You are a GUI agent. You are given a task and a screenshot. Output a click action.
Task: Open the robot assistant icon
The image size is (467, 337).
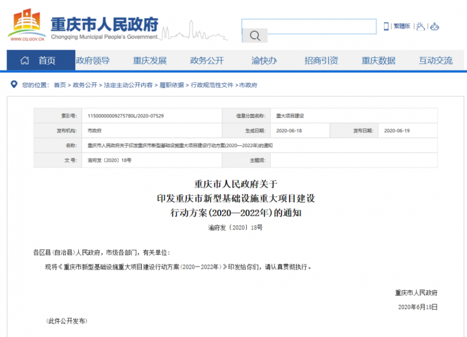point(434,26)
